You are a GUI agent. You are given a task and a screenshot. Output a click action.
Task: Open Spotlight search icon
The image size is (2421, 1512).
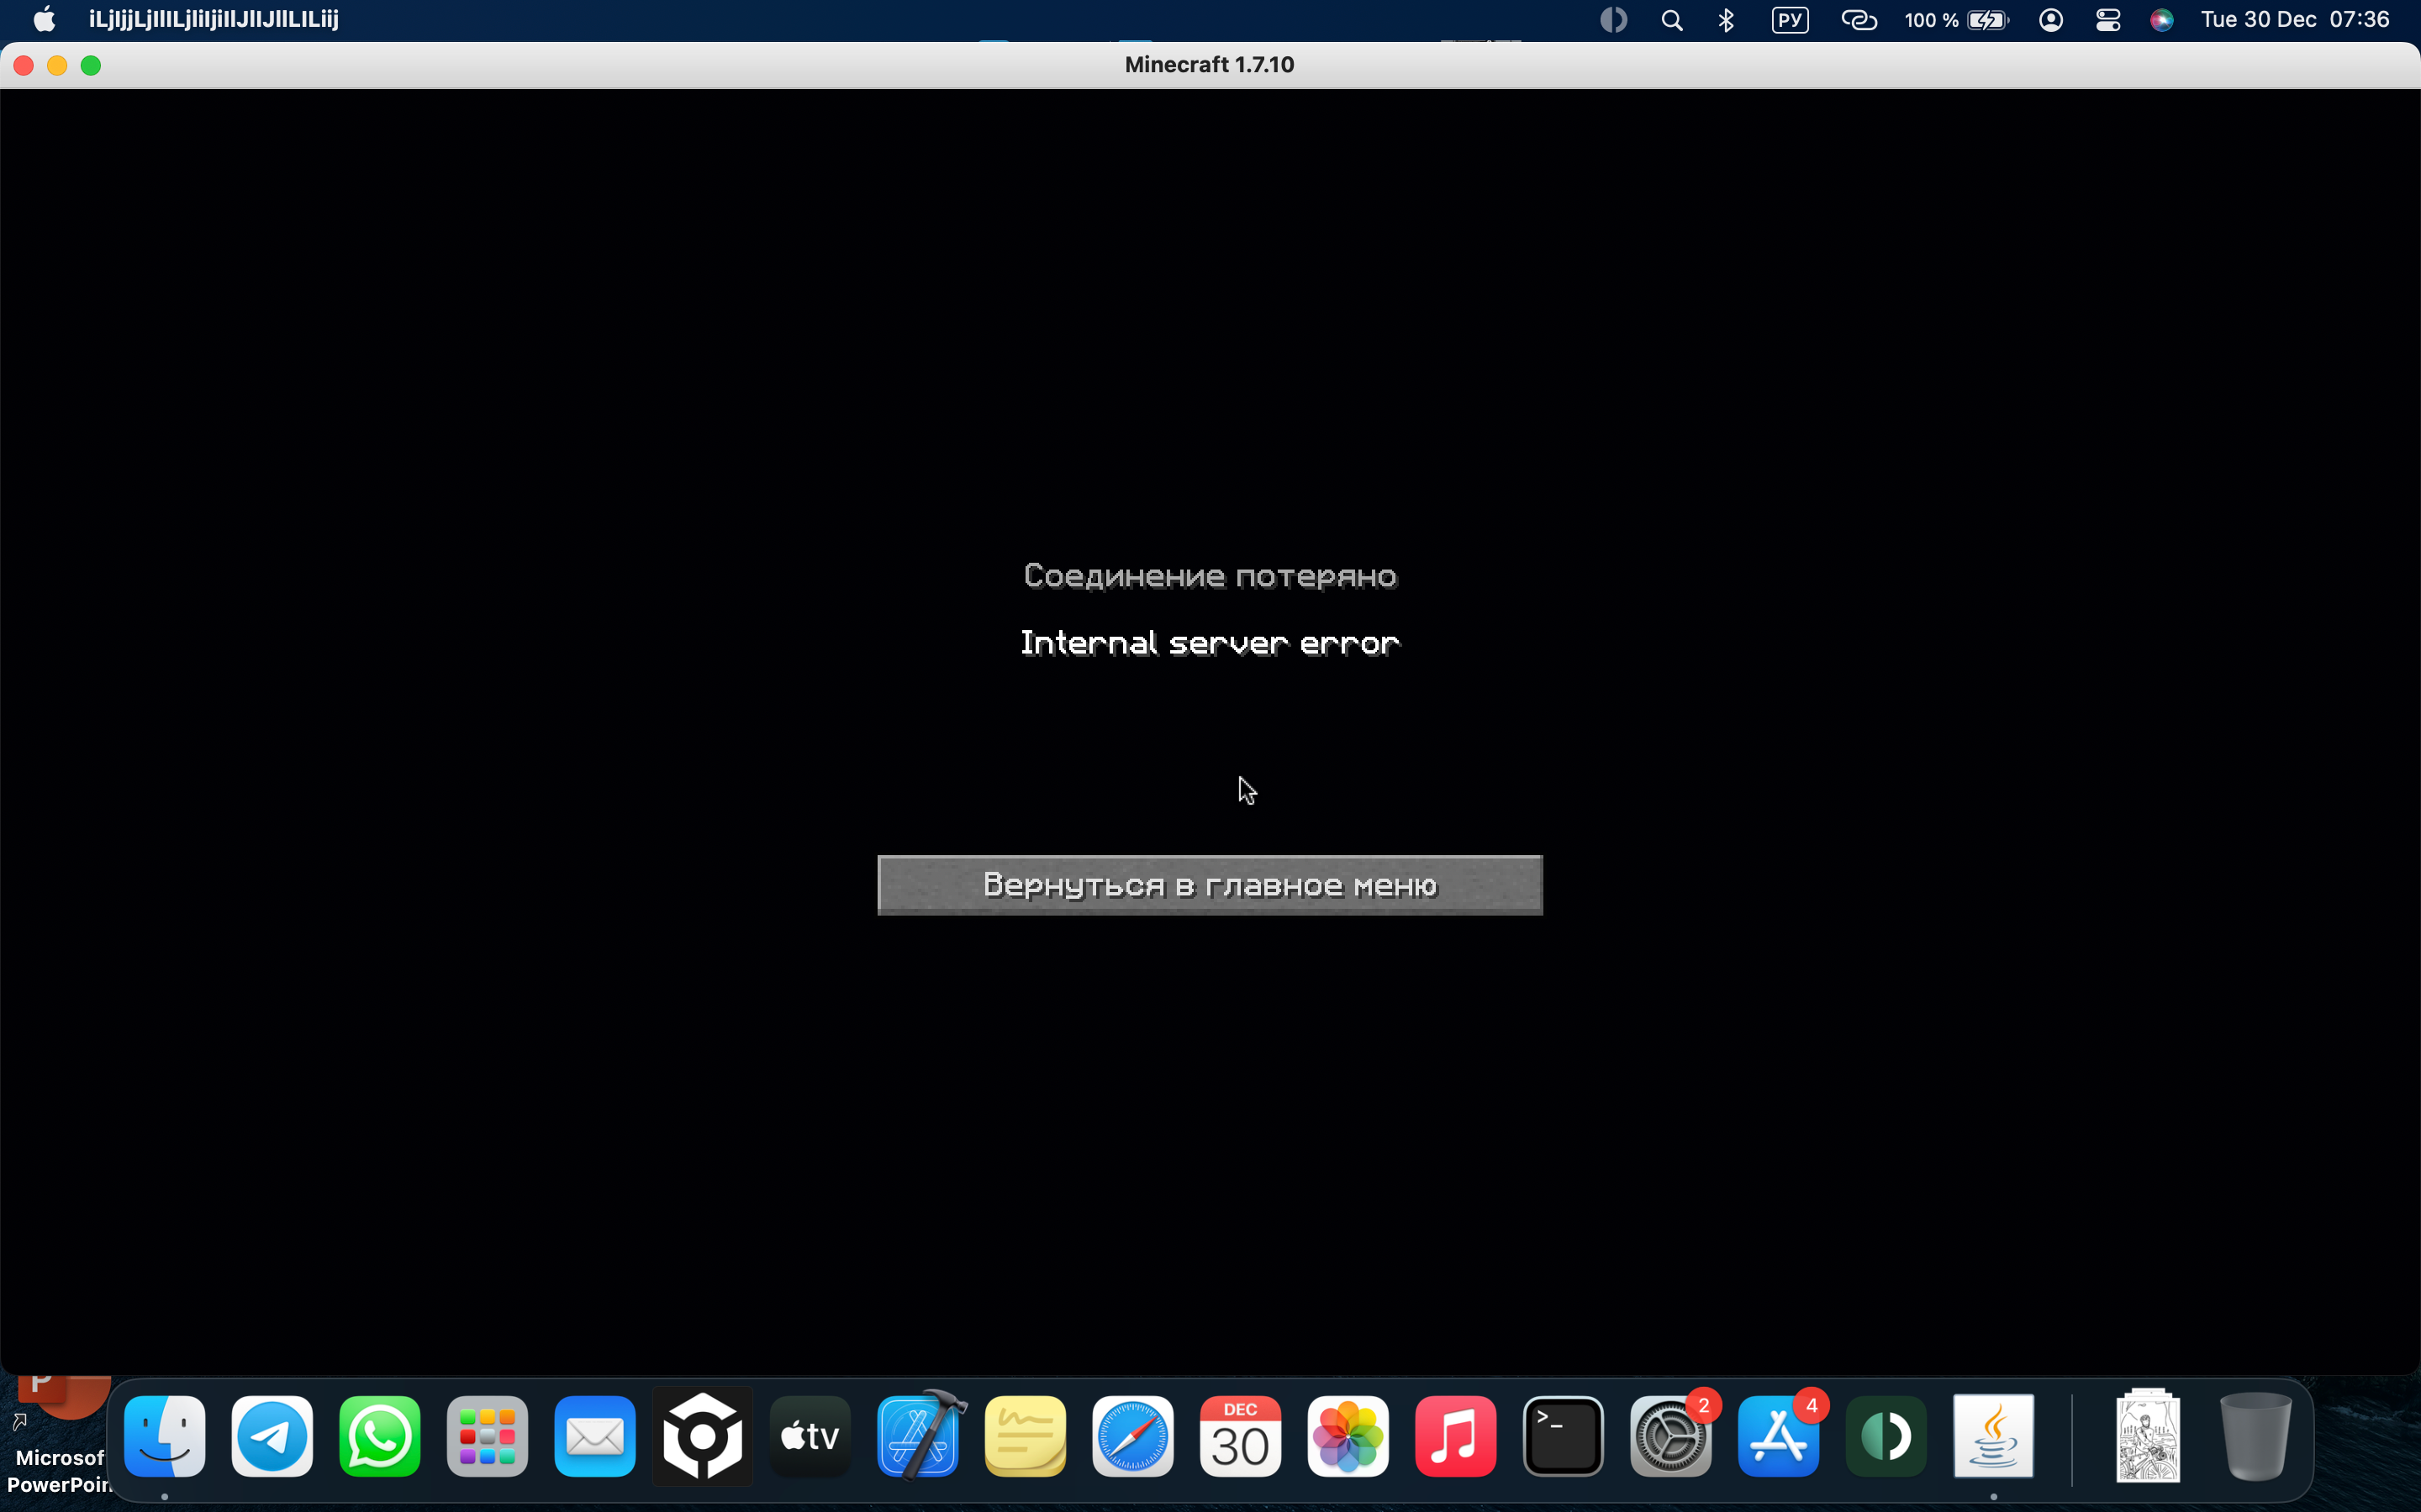1670,20
